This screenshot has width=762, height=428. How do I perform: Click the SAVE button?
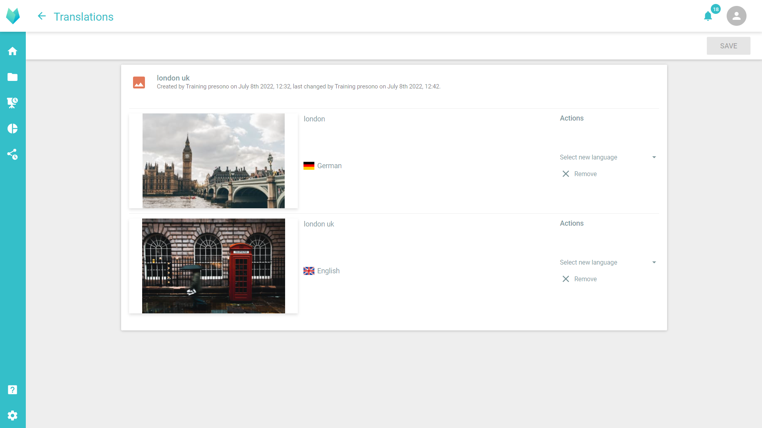(x=728, y=46)
